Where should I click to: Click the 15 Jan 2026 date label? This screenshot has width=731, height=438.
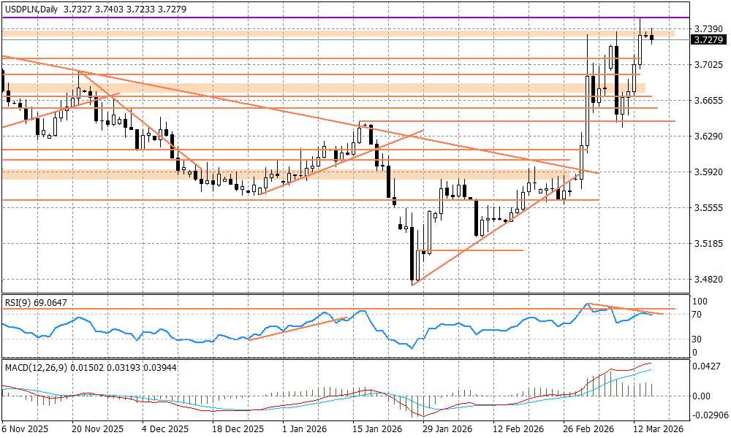tap(376, 430)
